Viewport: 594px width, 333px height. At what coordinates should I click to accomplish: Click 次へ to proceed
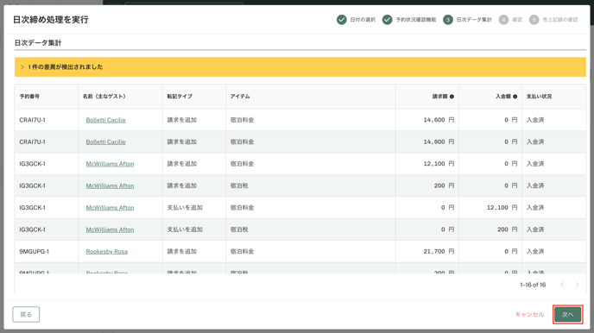coord(567,315)
